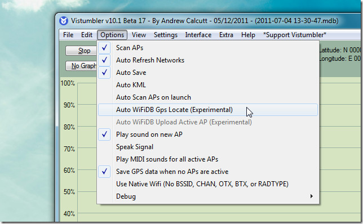Uncheck Scan APs option

click(208, 48)
